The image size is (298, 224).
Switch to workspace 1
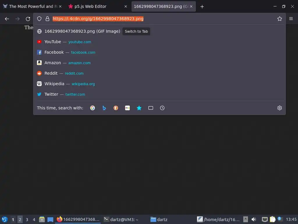click(13, 220)
